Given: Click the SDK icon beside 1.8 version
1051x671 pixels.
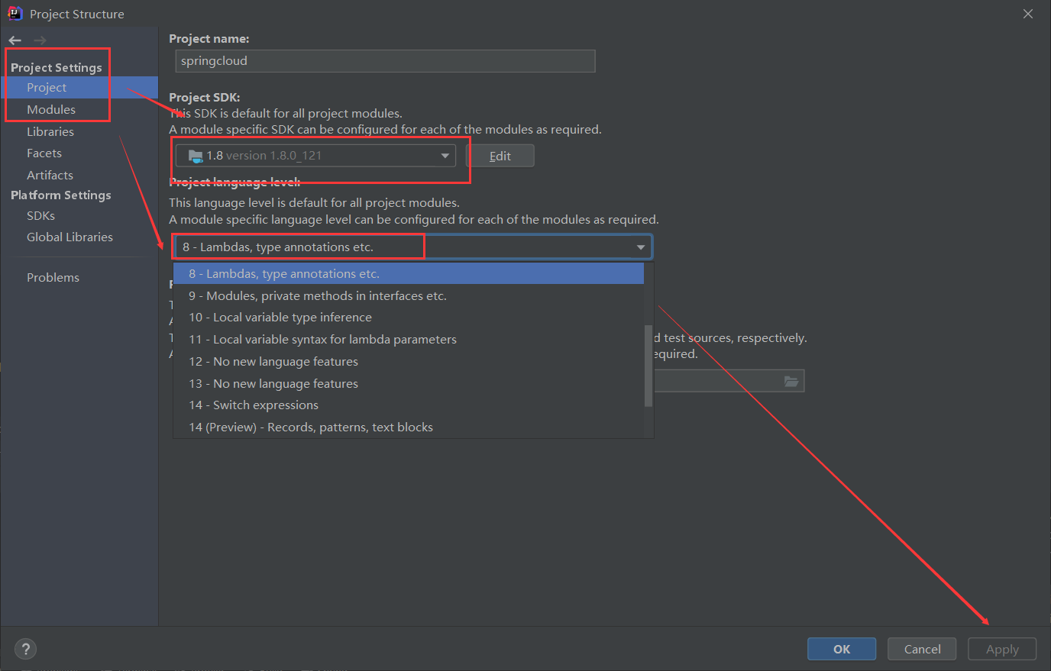Looking at the screenshot, I should (x=196, y=155).
